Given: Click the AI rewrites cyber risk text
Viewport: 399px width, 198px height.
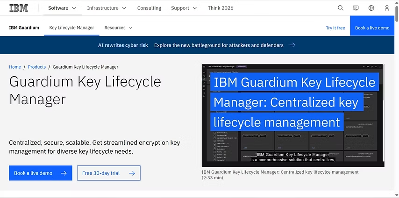Looking at the screenshot, I should point(123,45).
